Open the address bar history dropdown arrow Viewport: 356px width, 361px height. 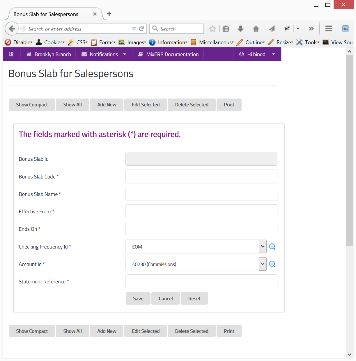click(x=134, y=29)
